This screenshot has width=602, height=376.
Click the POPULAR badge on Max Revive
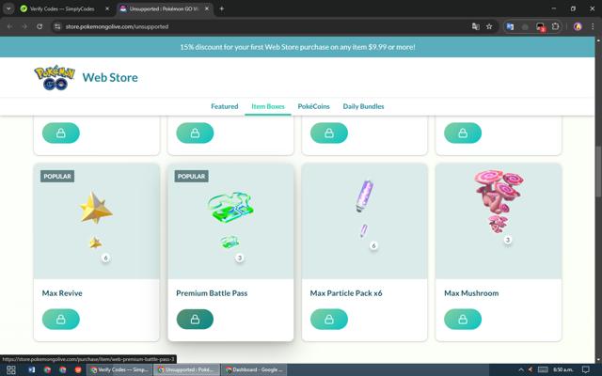point(57,177)
